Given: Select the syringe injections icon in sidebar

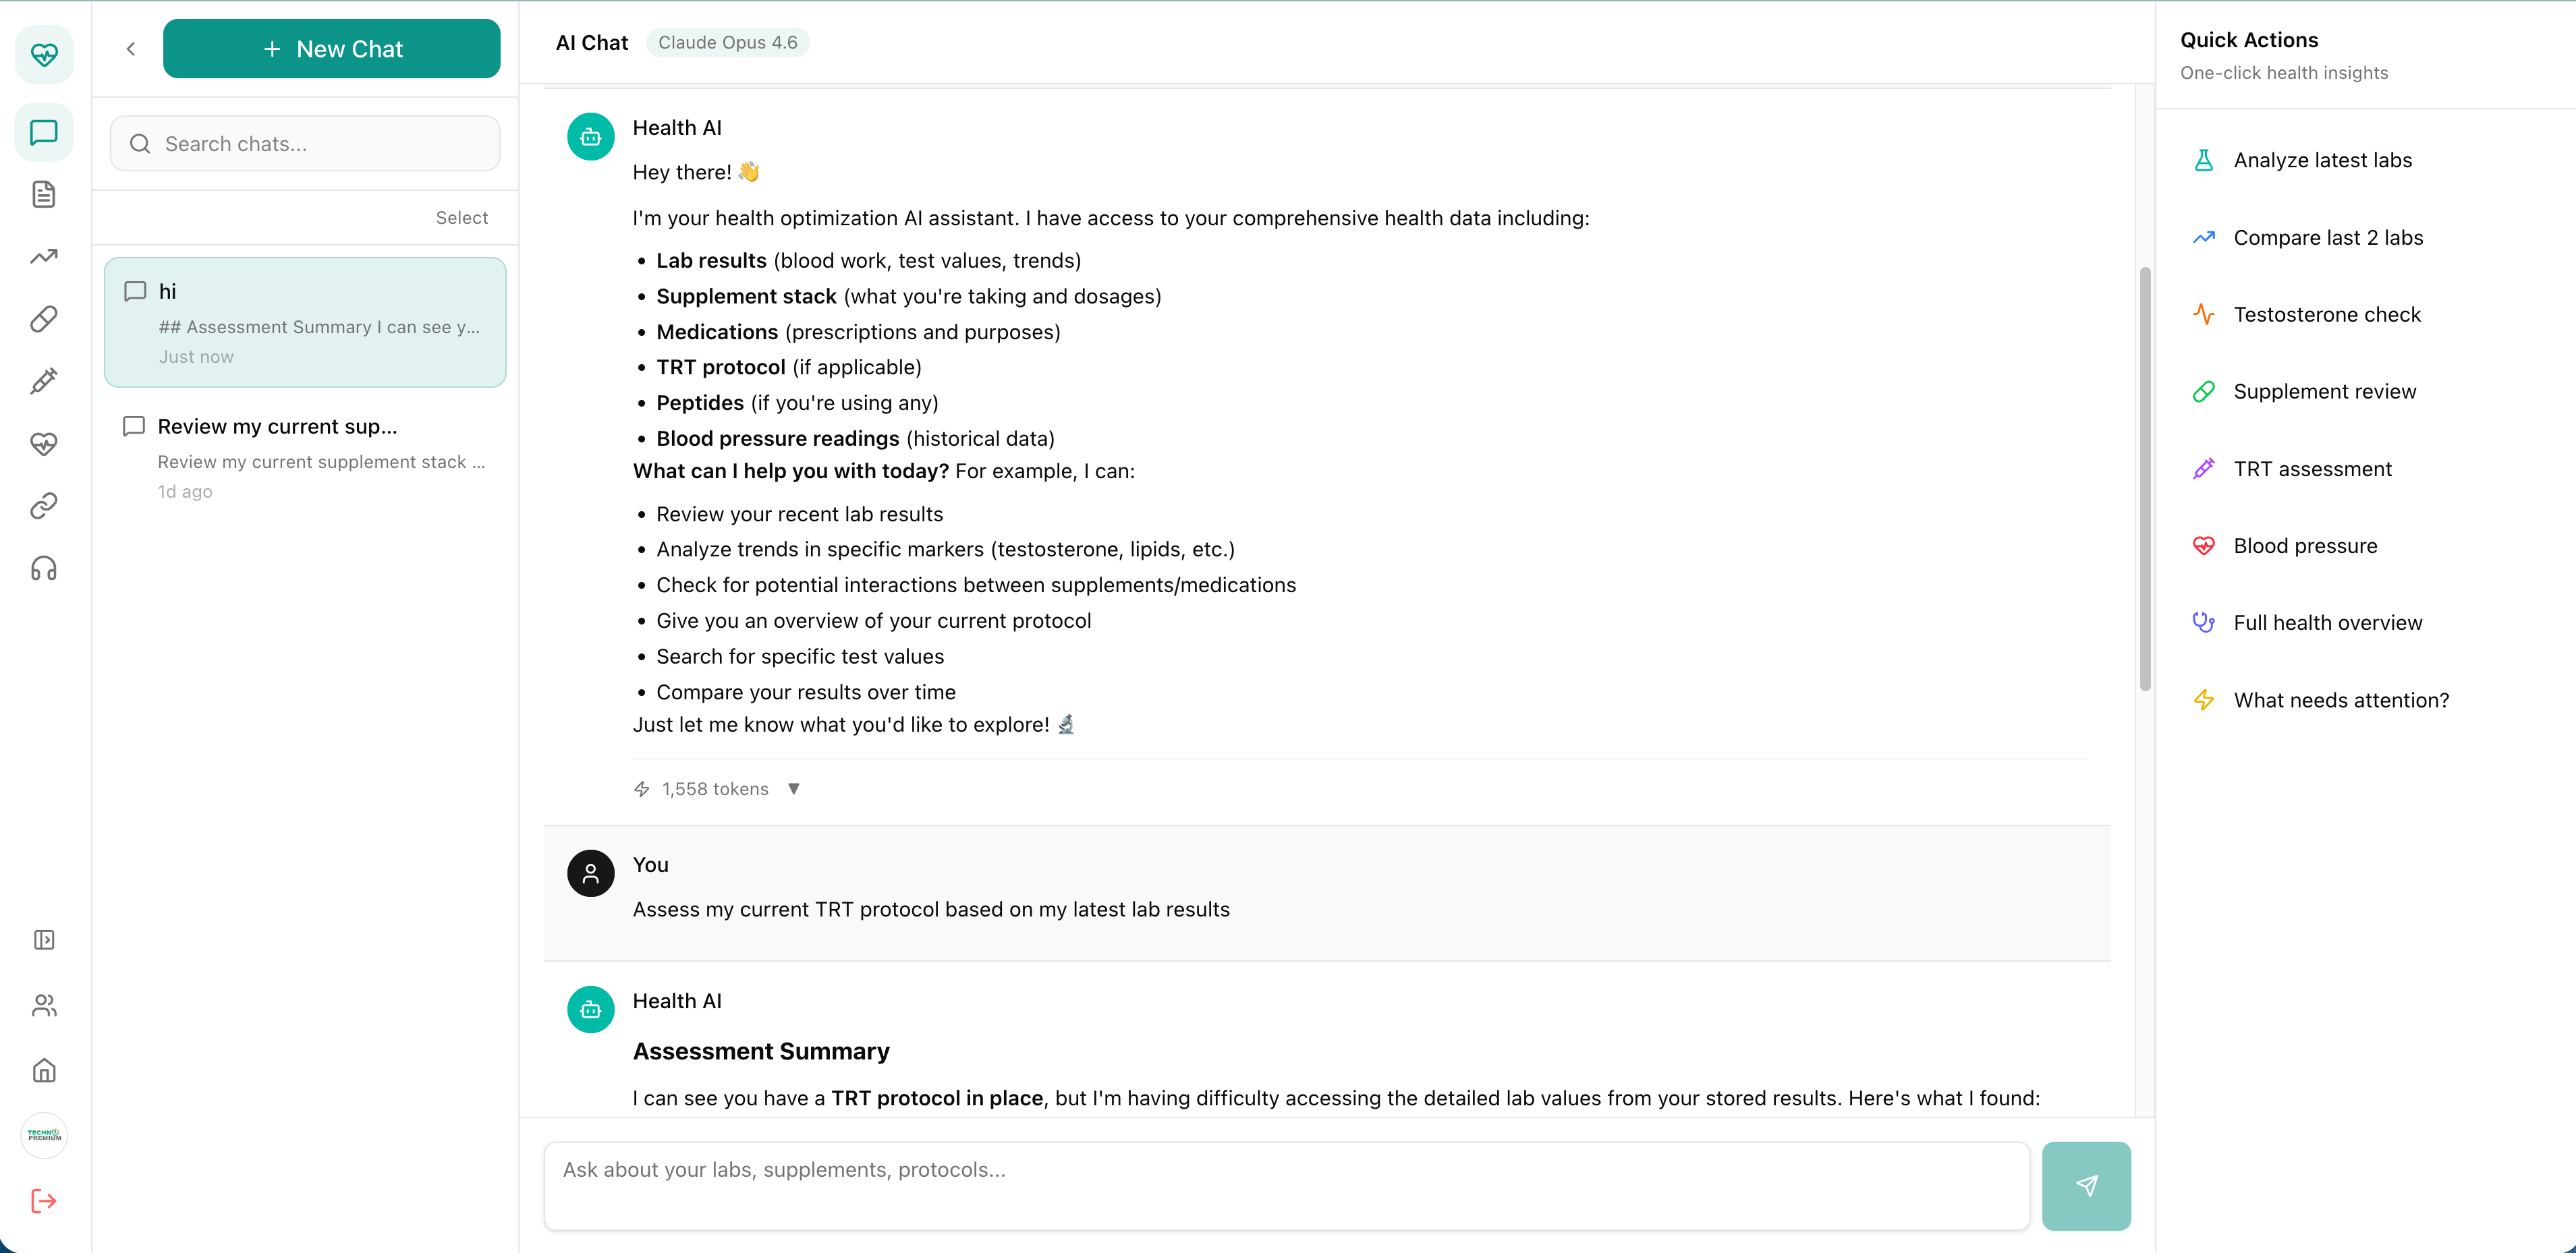Looking at the screenshot, I should [44, 381].
